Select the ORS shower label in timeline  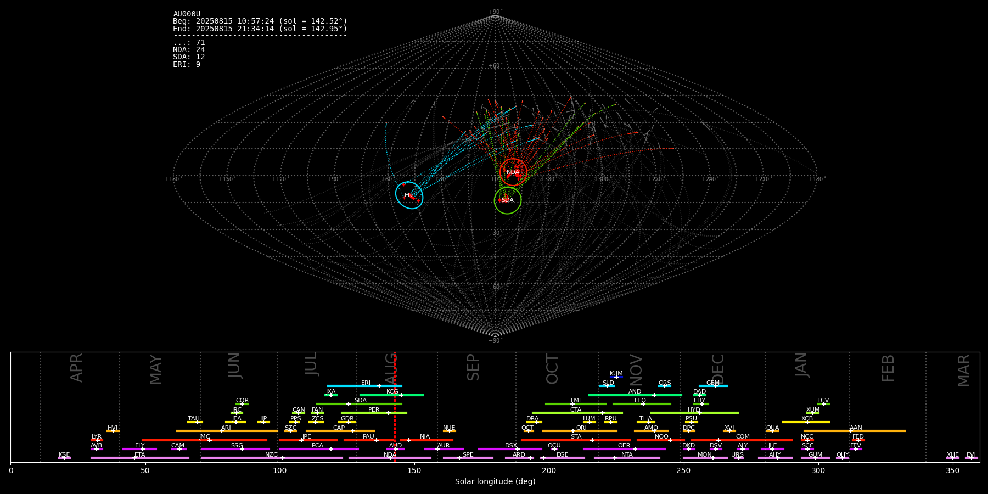tap(665, 383)
